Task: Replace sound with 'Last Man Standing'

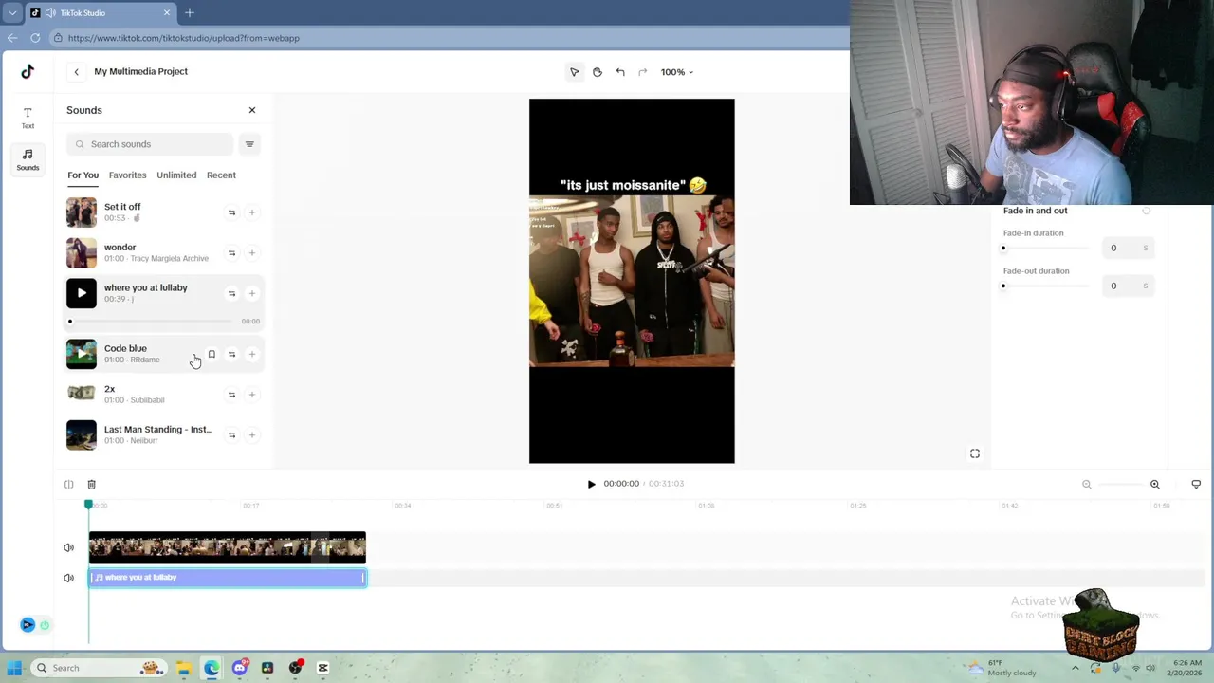Action: coord(231,434)
